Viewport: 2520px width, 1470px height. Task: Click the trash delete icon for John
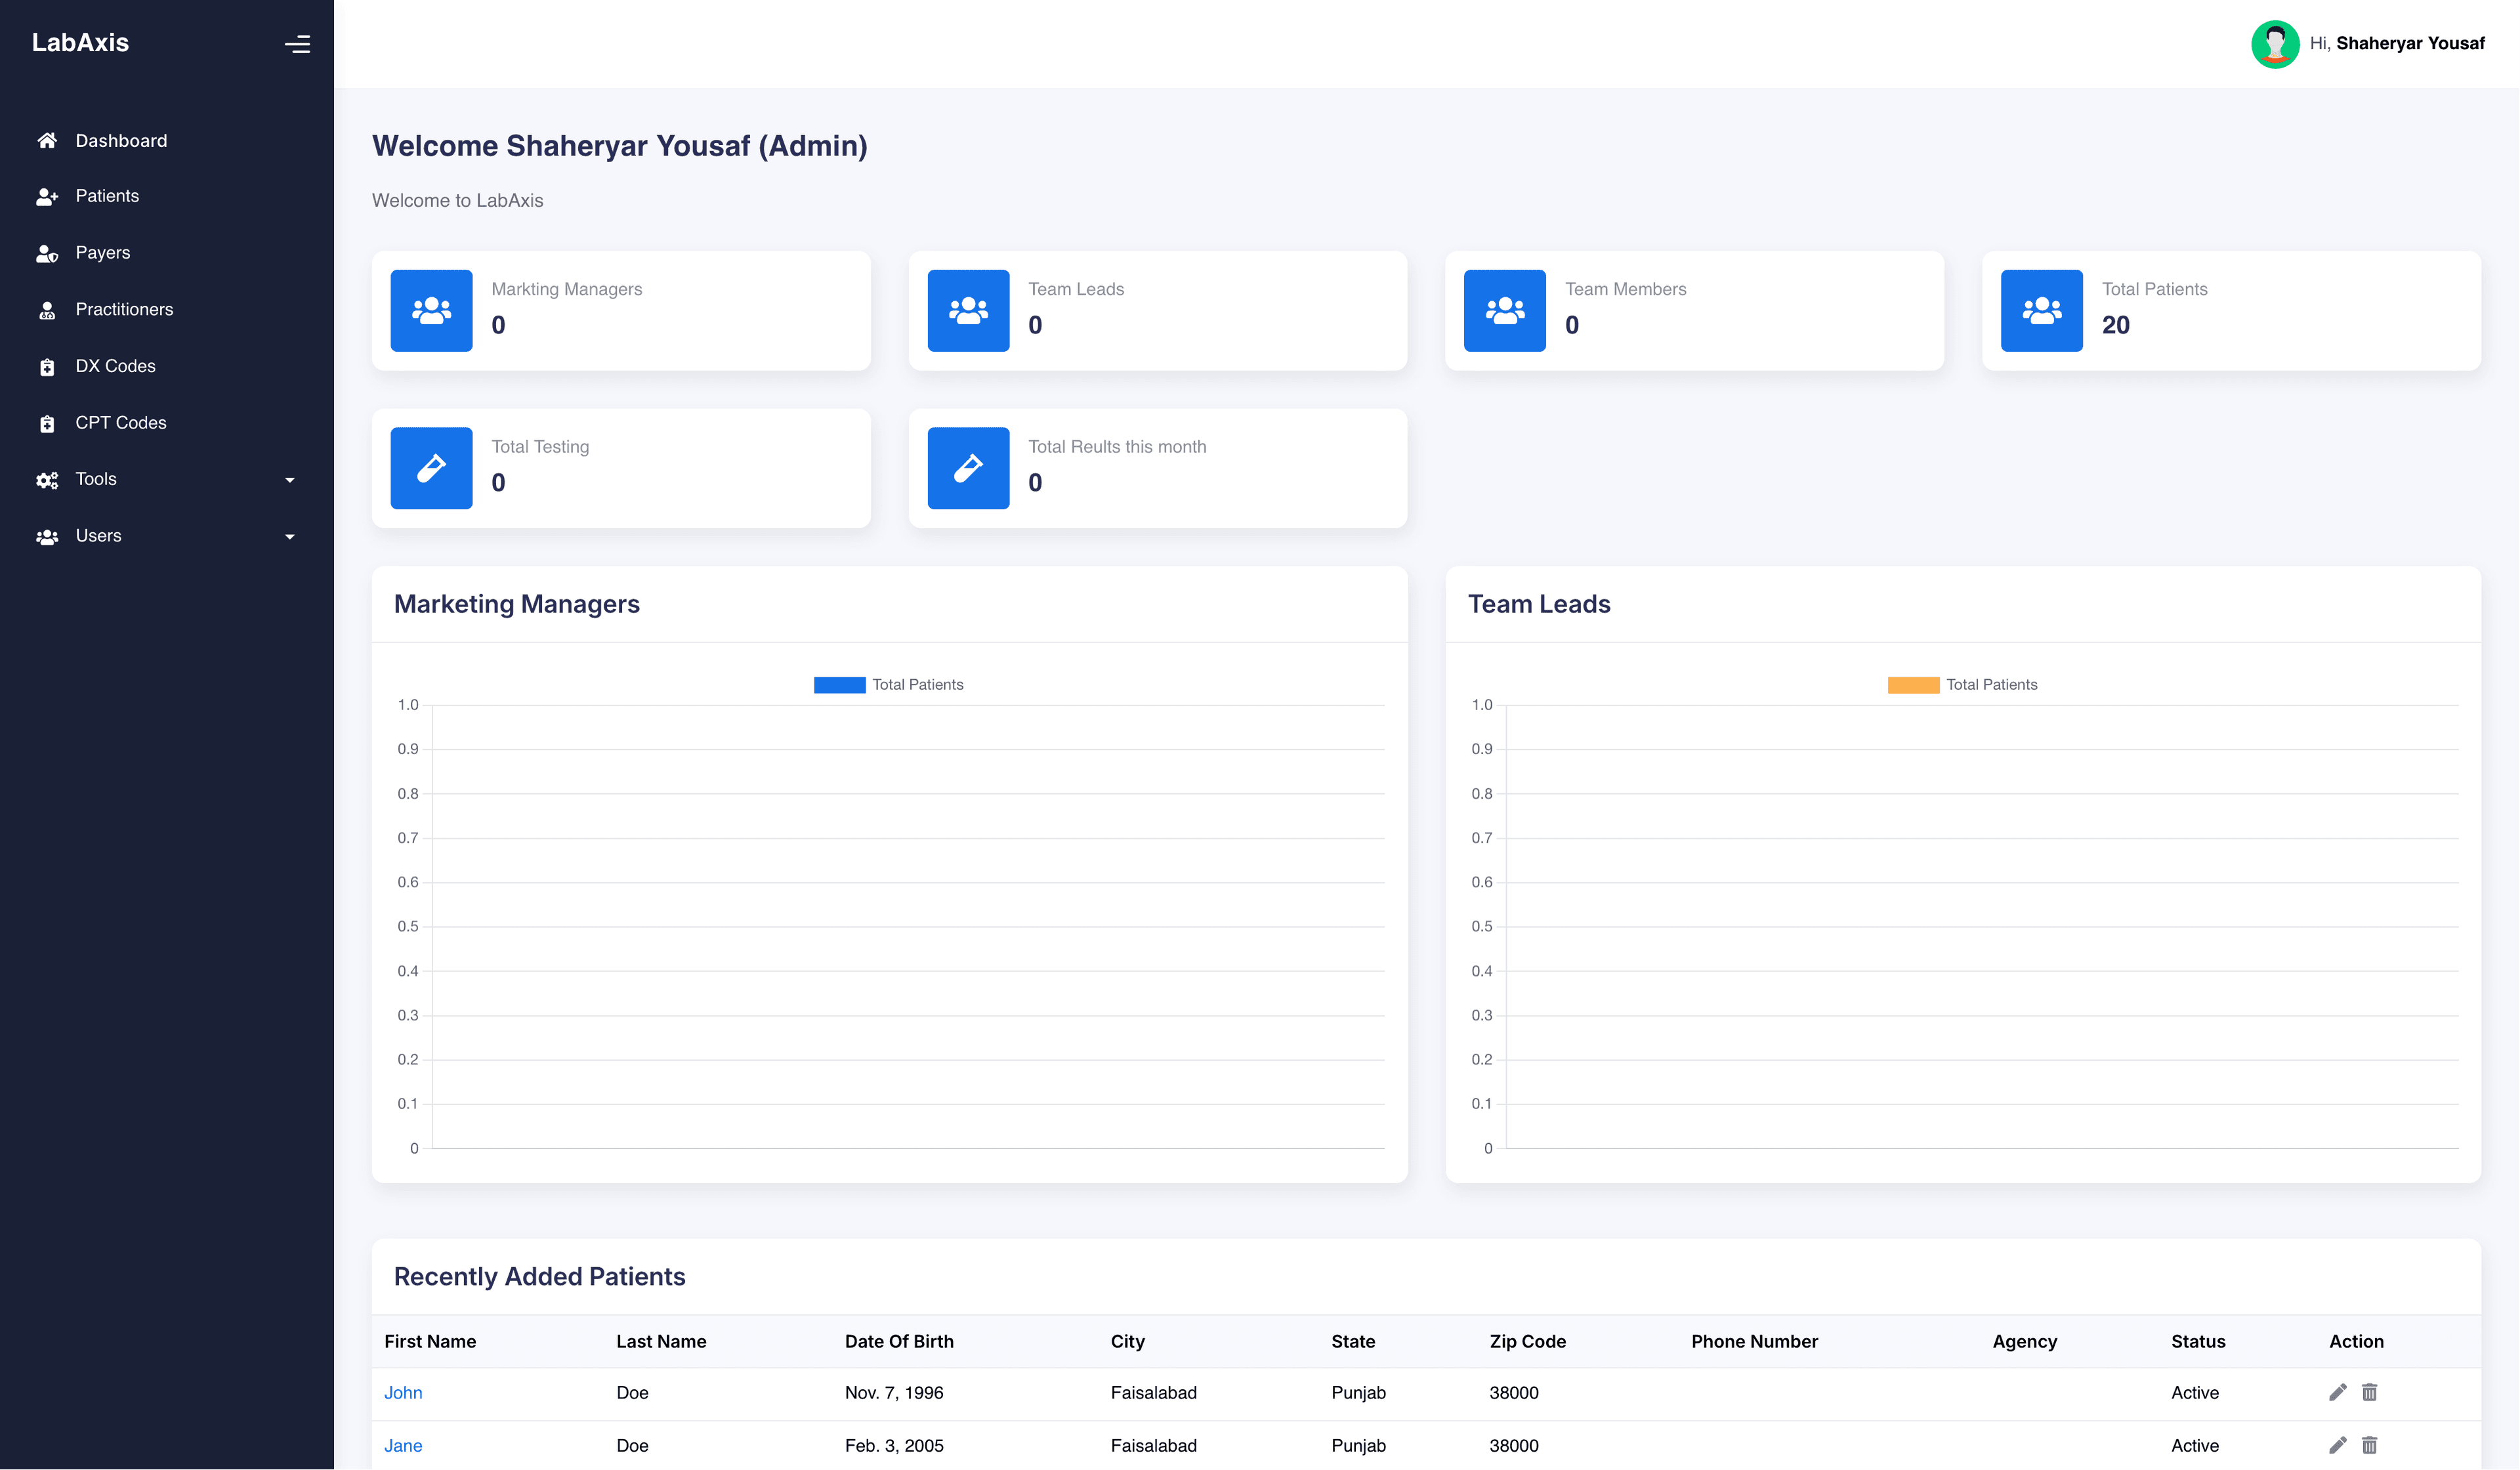pyautogui.click(x=2369, y=1392)
